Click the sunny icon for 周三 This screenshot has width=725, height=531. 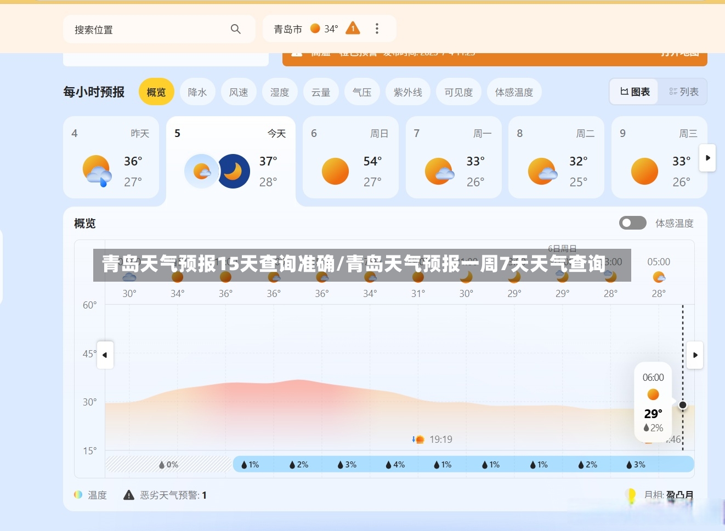[644, 172]
